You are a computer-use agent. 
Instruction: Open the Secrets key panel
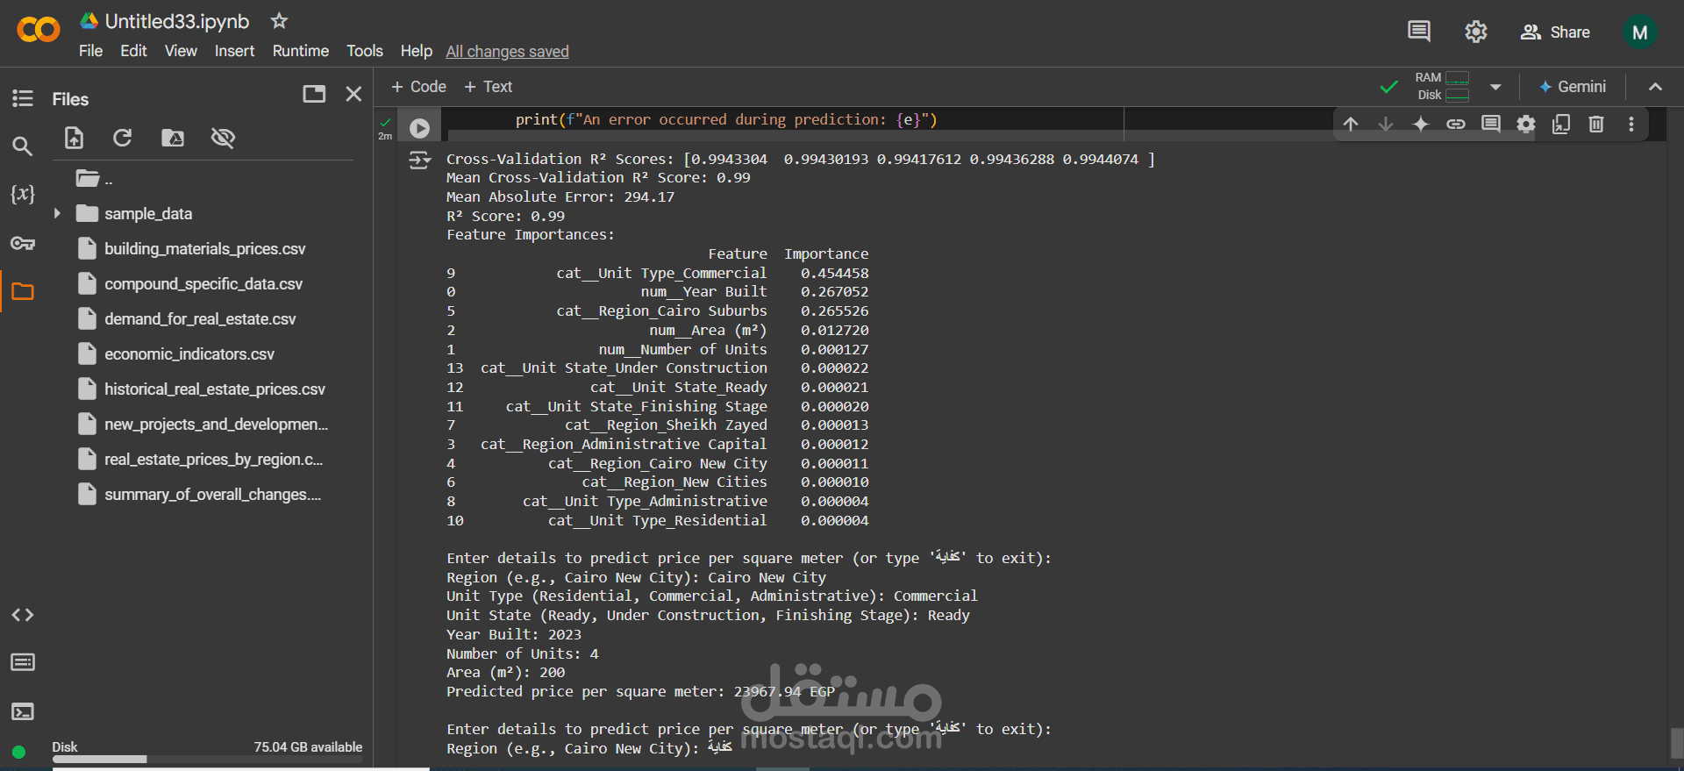pos(23,243)
